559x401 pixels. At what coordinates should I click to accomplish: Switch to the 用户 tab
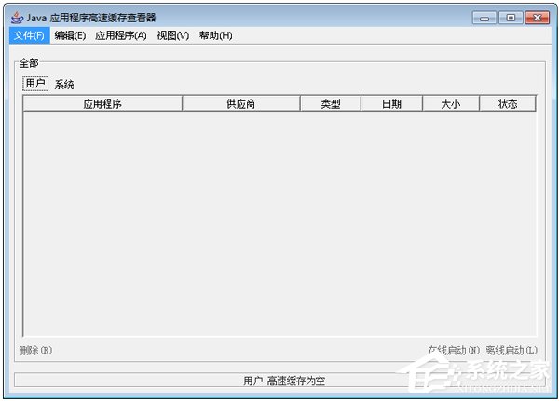(x=35, y=84)
